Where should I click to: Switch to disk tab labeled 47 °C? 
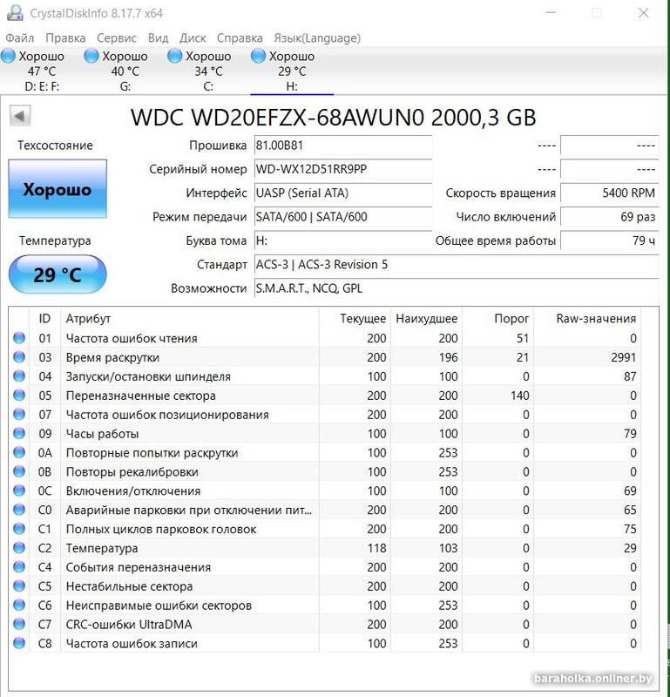[42, 71]
